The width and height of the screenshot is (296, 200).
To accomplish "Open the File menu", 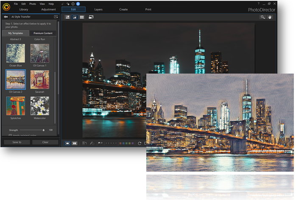I will pyautogui.click(x=16, y=4).
